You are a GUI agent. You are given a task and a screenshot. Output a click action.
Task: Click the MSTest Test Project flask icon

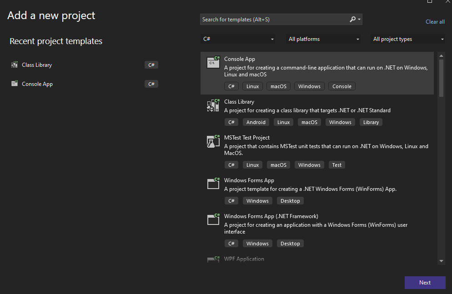tap(213, 141)
